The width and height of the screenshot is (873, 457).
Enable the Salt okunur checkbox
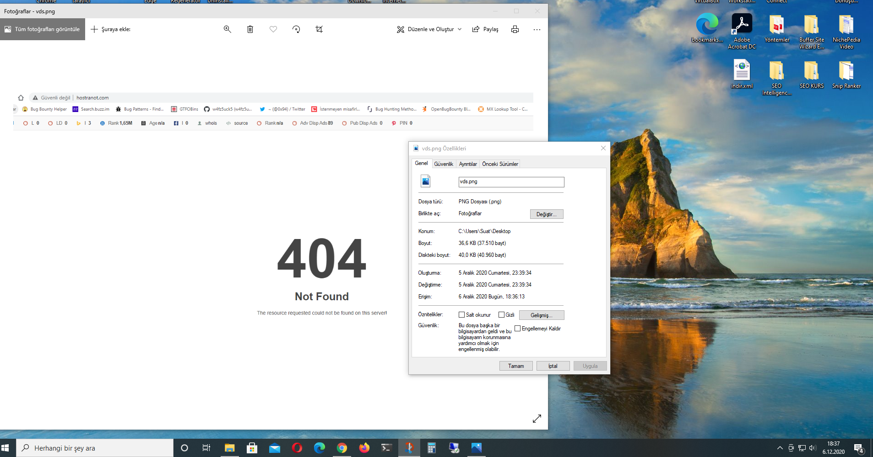(461, 315)
